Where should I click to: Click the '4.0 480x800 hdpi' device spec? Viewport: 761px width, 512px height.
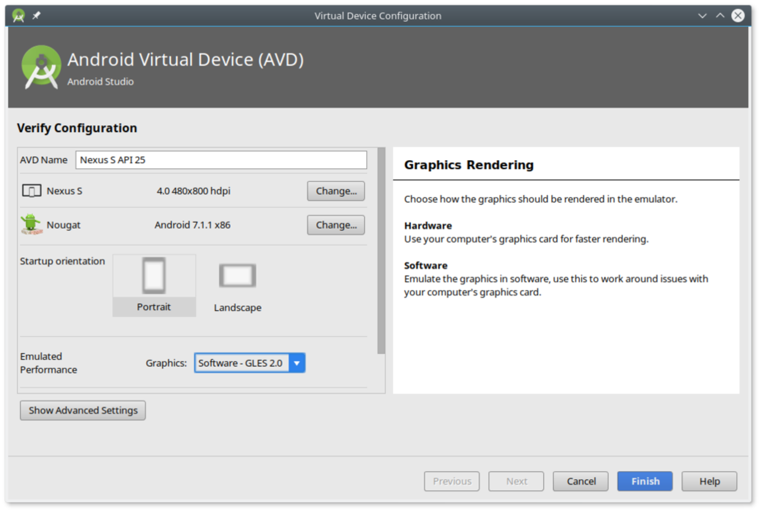click(x=194, y=191)
